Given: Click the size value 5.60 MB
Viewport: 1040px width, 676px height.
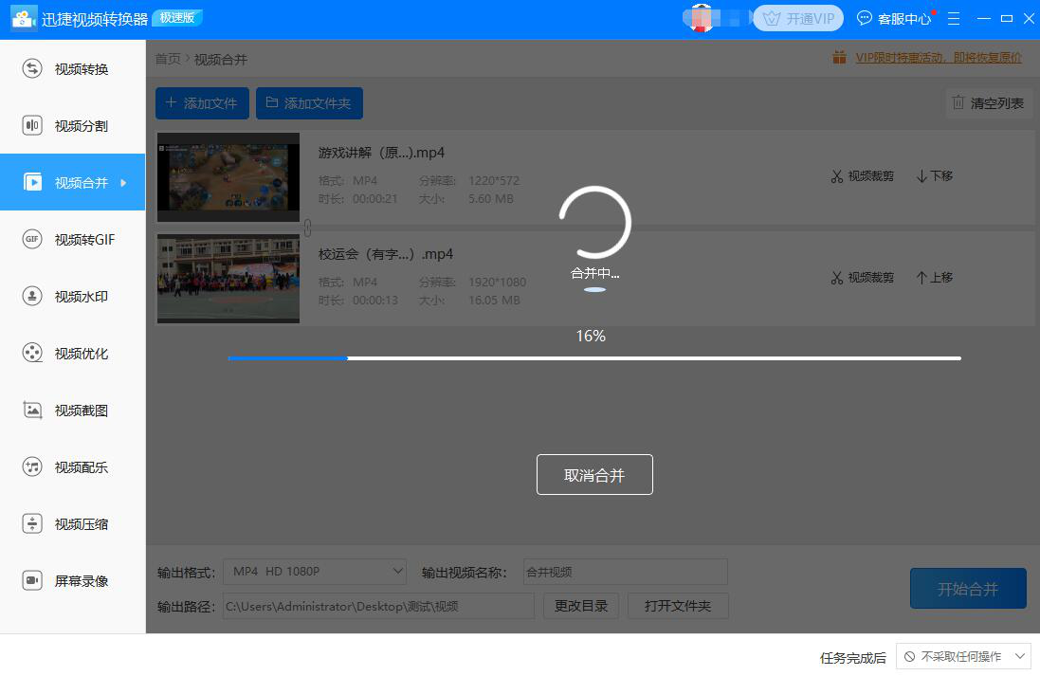Looking at the screenshot, I should (491, 198).
